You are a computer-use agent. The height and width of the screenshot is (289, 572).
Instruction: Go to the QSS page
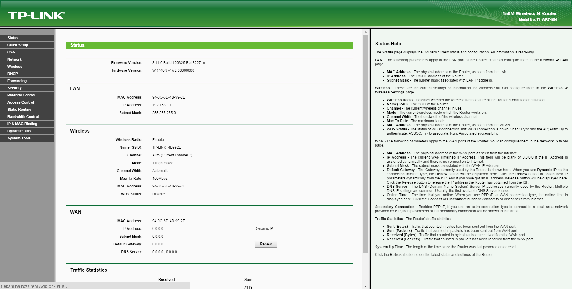tap(27, 52)
